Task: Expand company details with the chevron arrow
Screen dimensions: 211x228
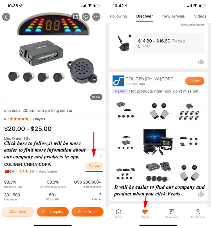Action: tap(100, 156)
